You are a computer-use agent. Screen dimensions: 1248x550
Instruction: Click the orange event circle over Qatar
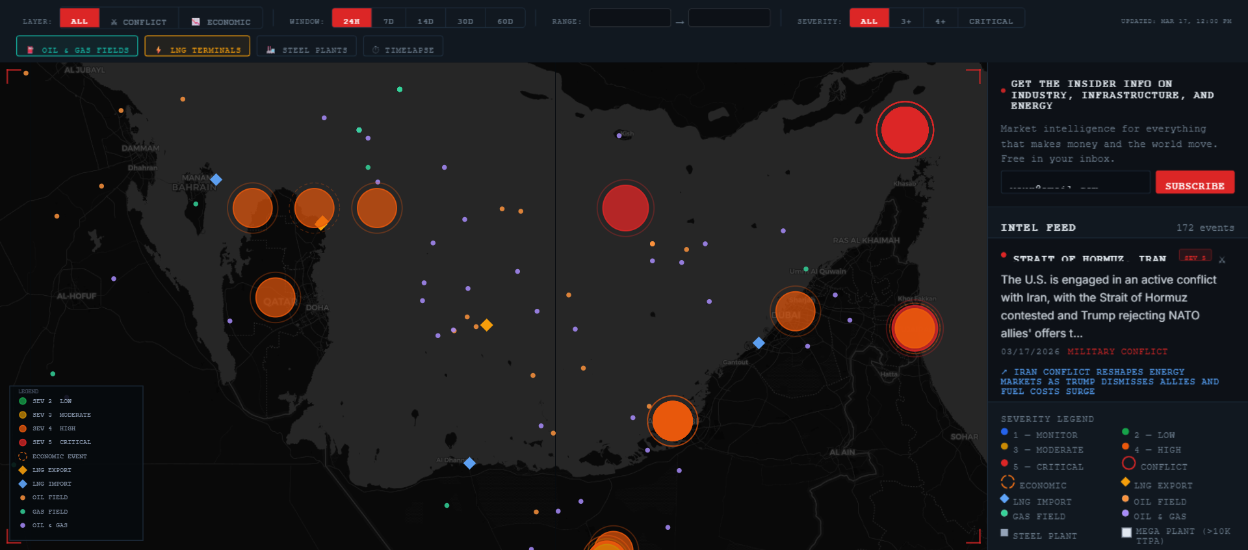click(275, 298)
